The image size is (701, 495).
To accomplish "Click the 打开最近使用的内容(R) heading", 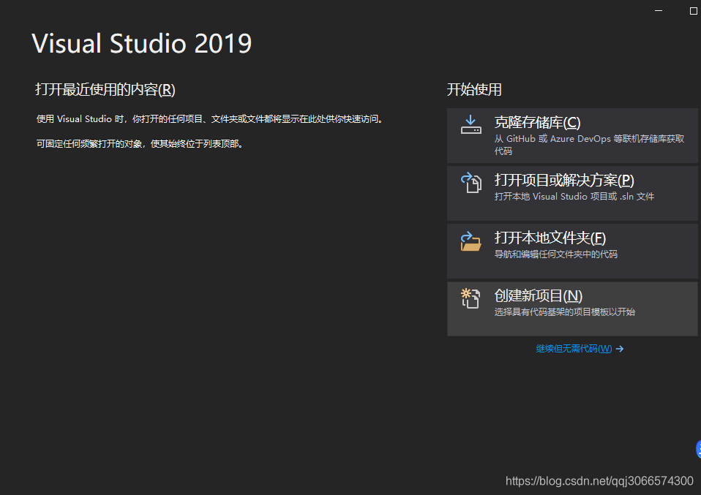I will click(x=105, y=89).
